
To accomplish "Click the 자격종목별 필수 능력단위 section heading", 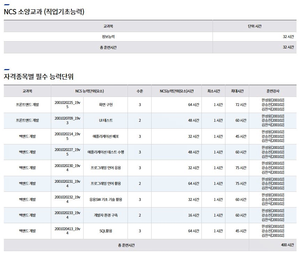I will click(x=38, y=77).
